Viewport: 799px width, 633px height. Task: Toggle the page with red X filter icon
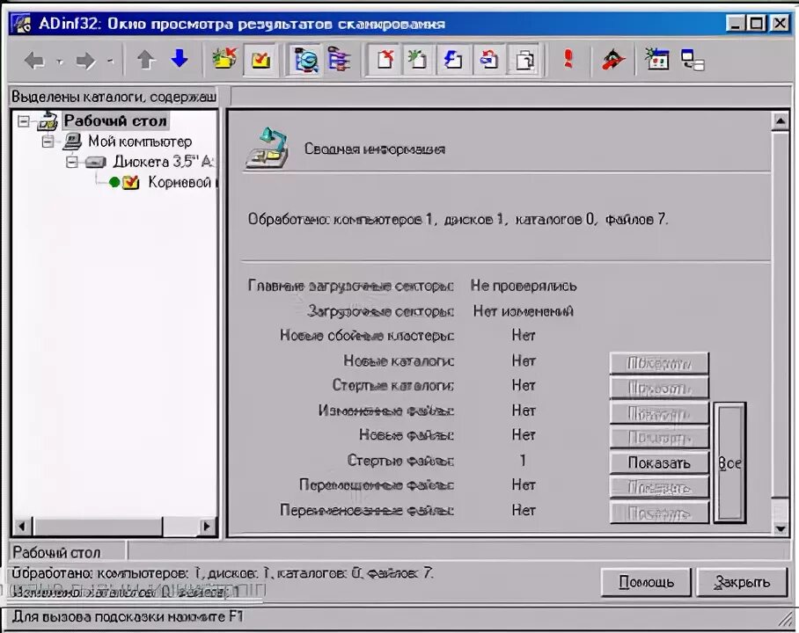point(385,60)
